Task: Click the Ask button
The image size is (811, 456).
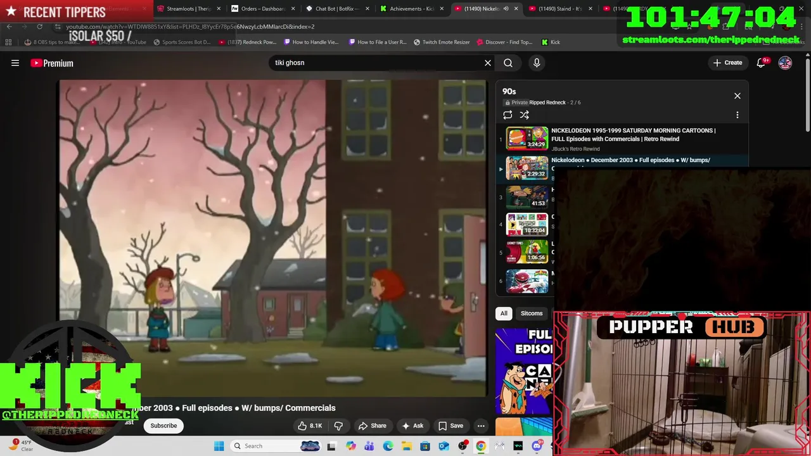Action: point(412,426)
